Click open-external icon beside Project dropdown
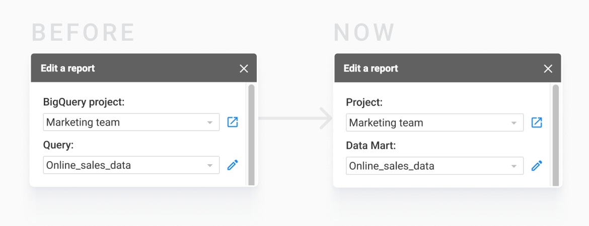 tap(537, 123)
